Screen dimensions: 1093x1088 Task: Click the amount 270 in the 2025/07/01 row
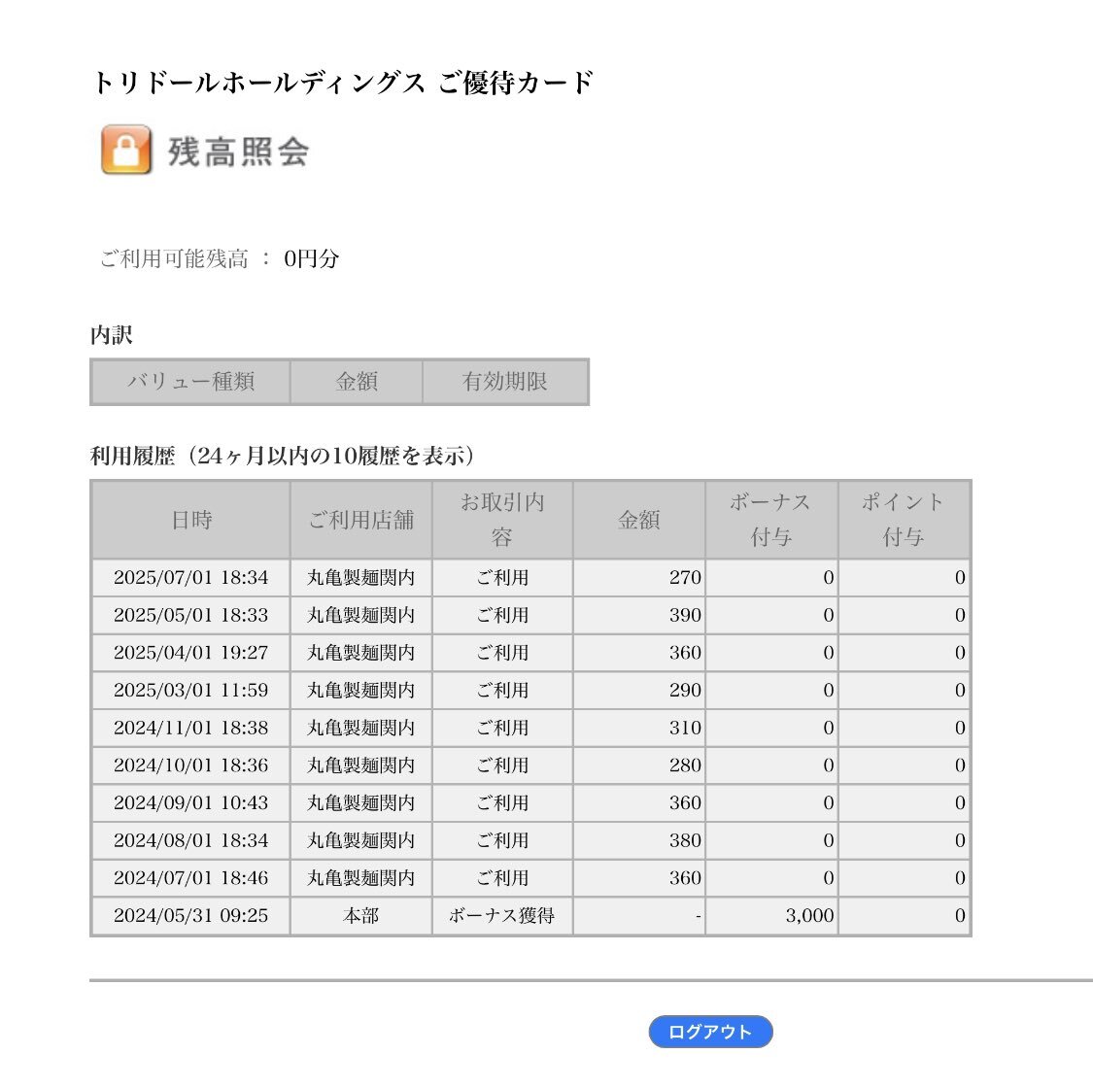tap(685, 578)
